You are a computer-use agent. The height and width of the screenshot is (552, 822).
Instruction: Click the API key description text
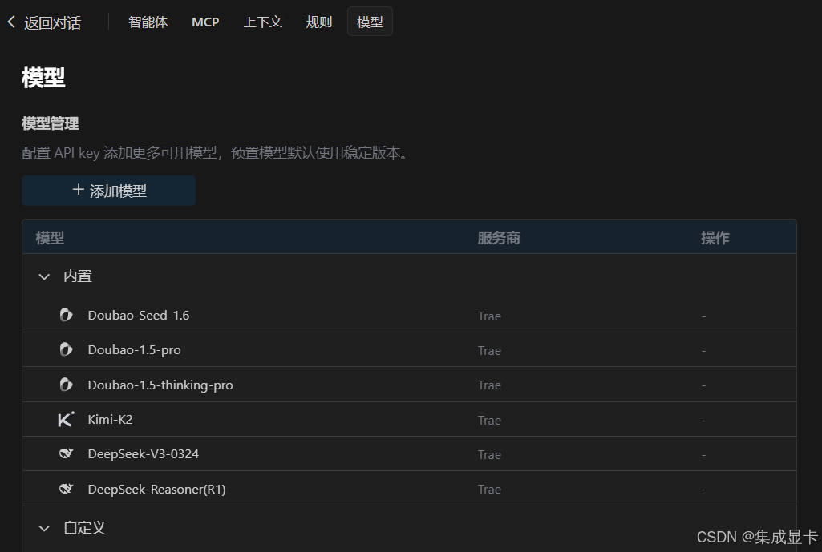tap(216, 153)
